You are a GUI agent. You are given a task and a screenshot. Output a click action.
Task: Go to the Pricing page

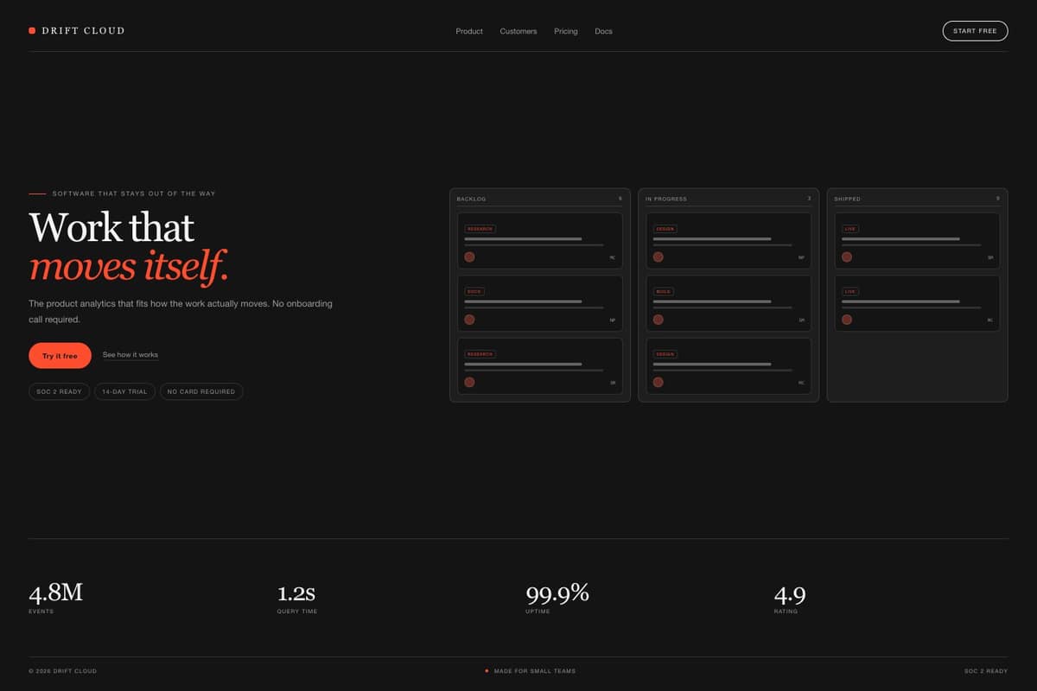[566, 31]
